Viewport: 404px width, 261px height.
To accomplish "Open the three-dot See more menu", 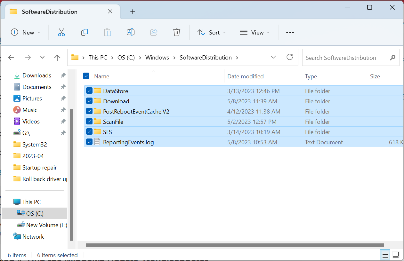I will tap(290, 33).
